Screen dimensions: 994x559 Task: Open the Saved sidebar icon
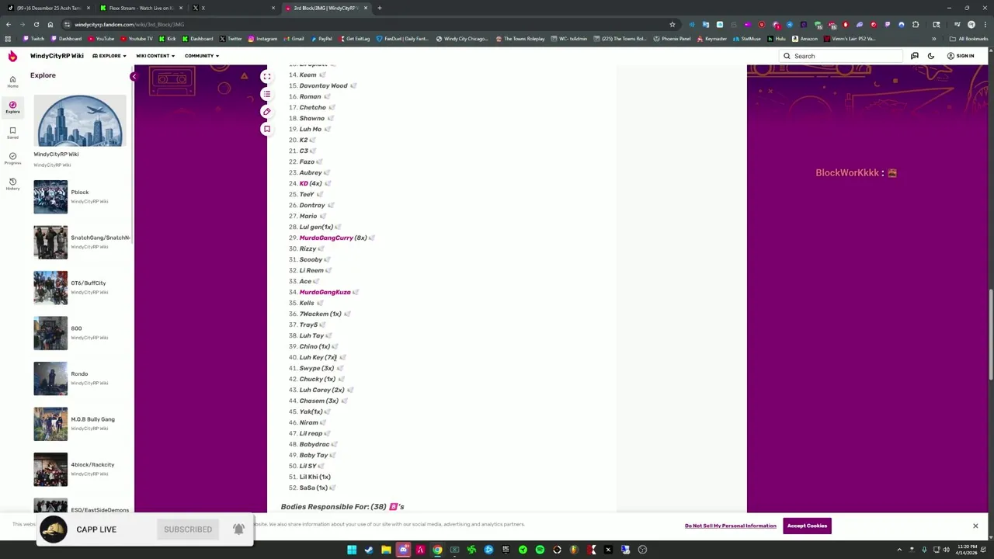click(x=12, y=133)
